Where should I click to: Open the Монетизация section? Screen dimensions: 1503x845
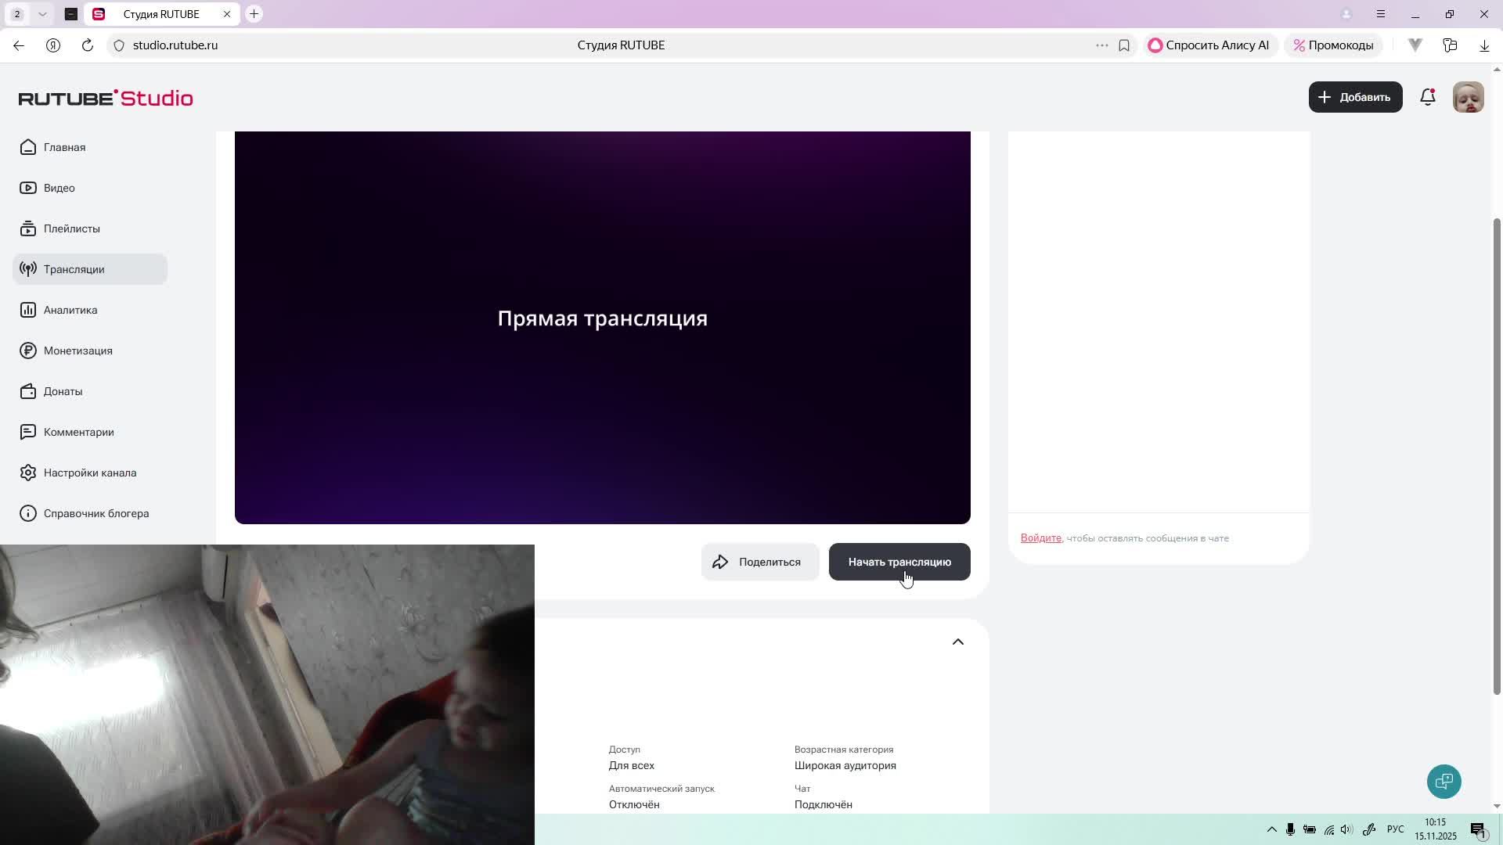(x=77, y=351)
